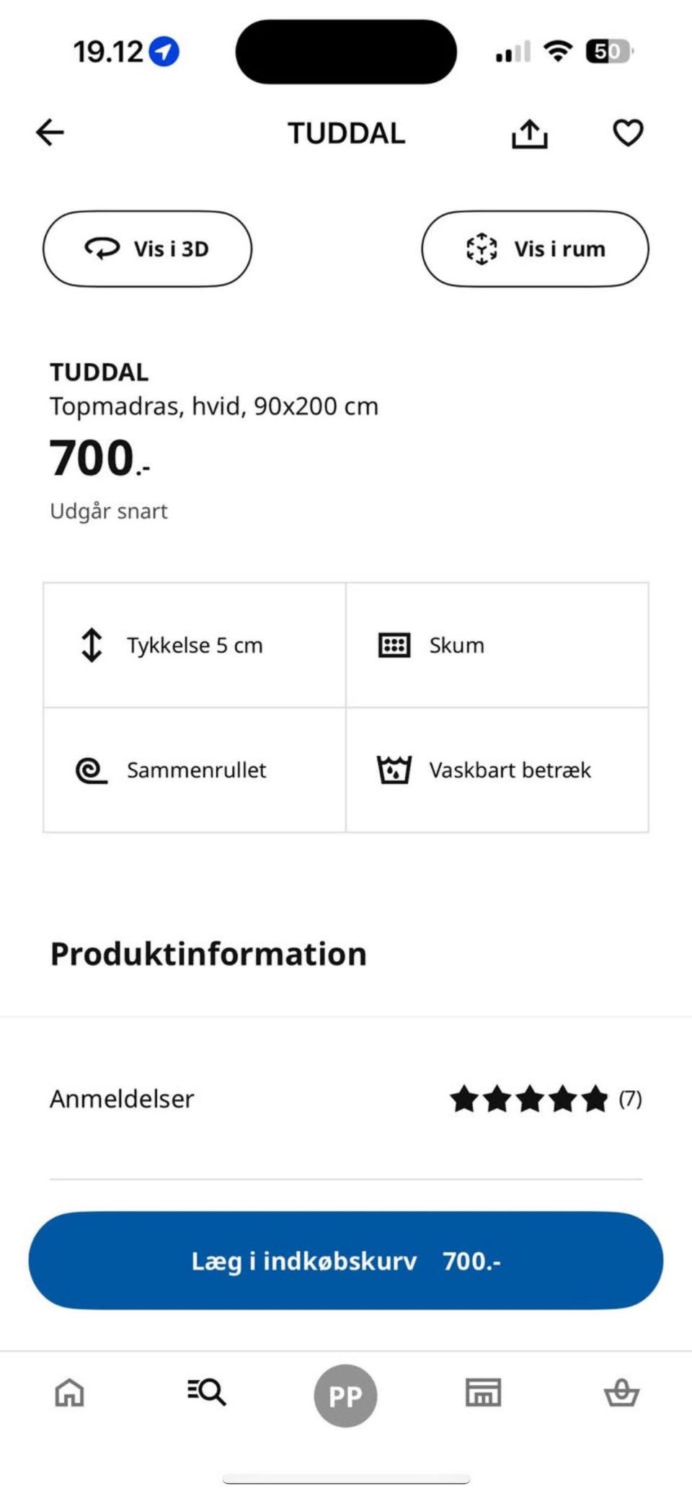Tap the location arrow in status bar
692x1498 pixels.
coord(164,52)
